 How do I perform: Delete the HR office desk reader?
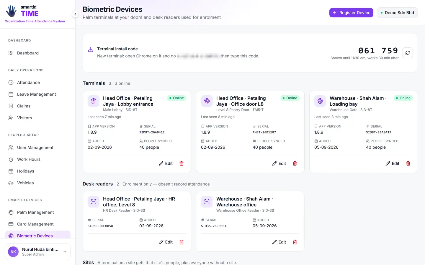point(182,242)
